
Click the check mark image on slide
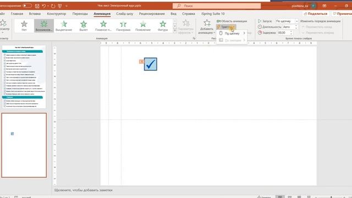(150, 64)
